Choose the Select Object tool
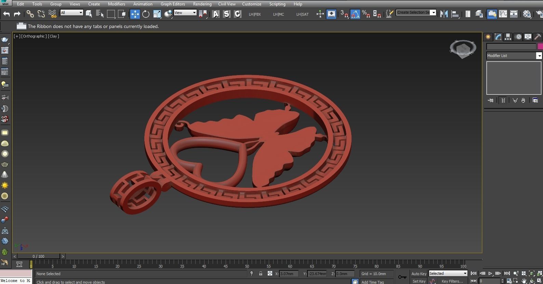Screen dimensions: 543x284 point(89,14)
